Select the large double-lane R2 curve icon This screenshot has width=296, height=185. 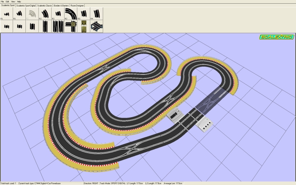coord(71,14)
